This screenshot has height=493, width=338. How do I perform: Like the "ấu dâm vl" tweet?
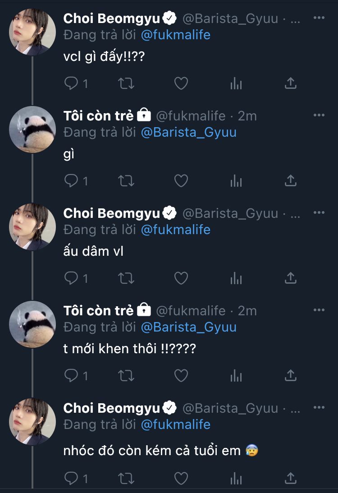click(x=181, y=278)
